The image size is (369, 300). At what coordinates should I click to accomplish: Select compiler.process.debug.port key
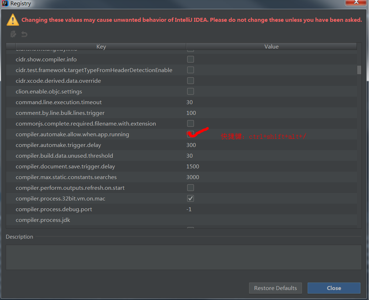coord(54,209)
